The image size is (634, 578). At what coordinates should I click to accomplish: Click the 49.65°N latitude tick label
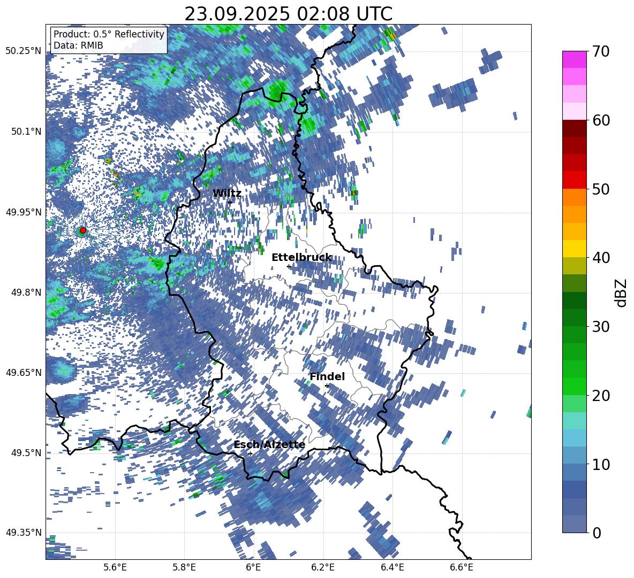tap(24, 372)
